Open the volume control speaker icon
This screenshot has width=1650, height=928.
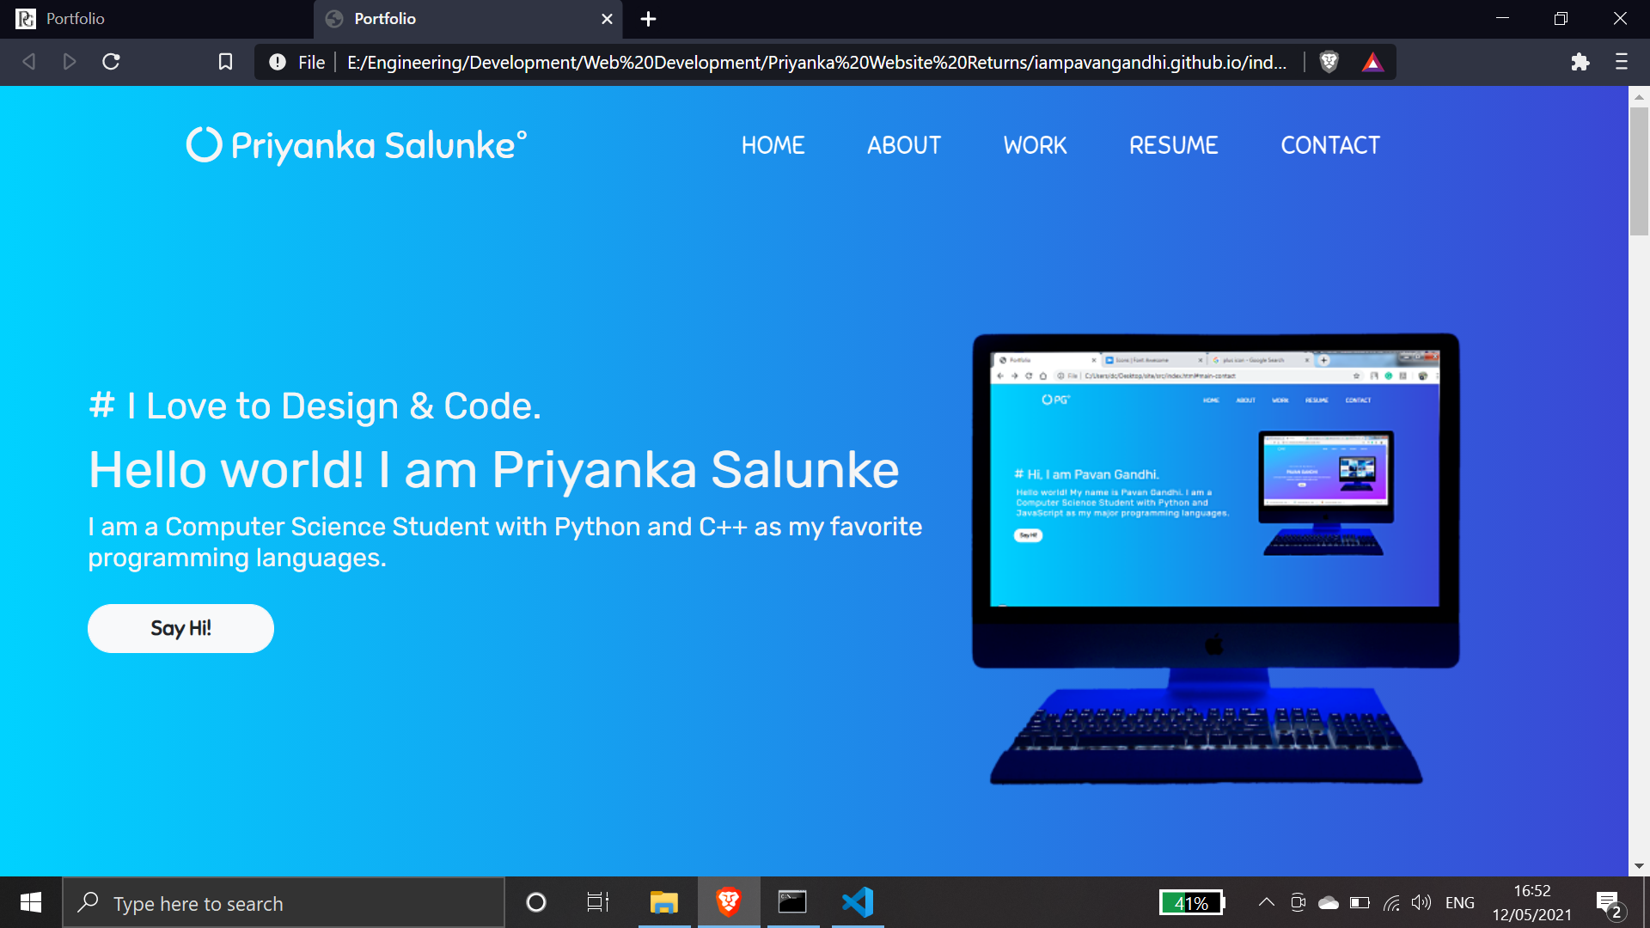point(1421,902)
